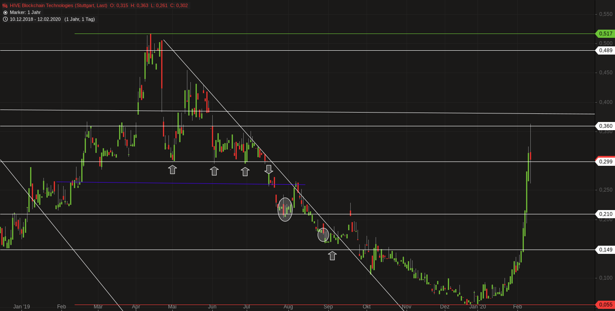Click the Jan '20 time axis label

pyautogui.click(x=477, y=307)
